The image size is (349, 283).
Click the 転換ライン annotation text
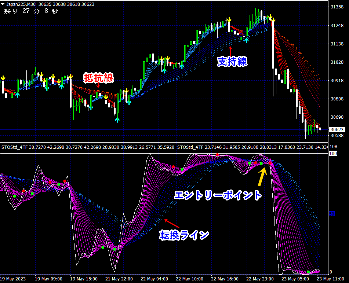[184, 235]
